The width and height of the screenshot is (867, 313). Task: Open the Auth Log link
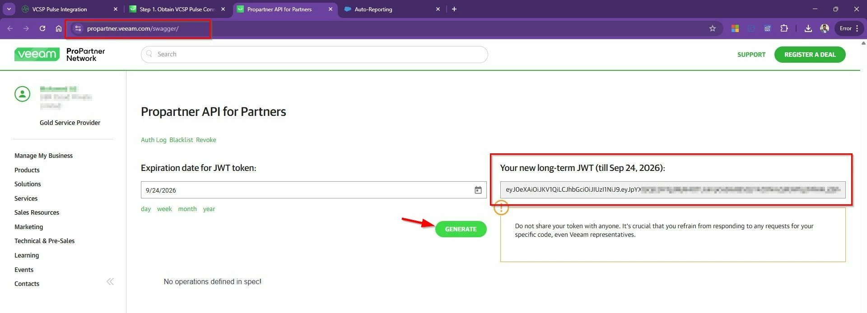click(x=154, y=140)
